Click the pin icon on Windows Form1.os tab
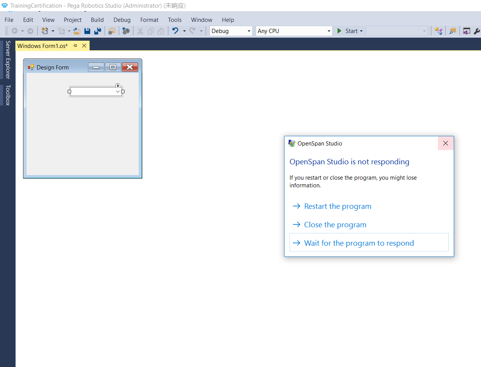The height and width of the screenshot is (367, 481). click(x=75, y=46)
